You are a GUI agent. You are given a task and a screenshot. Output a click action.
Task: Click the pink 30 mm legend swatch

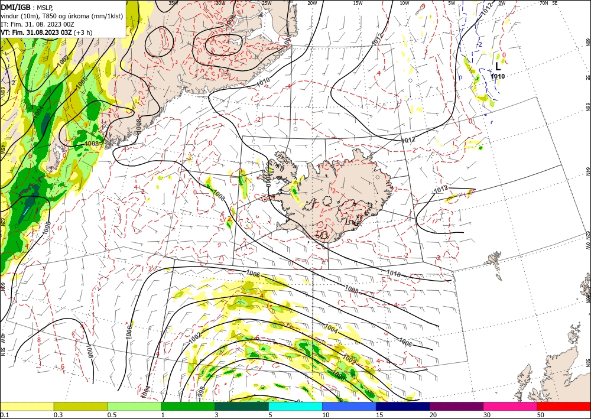tap(511, 406)
